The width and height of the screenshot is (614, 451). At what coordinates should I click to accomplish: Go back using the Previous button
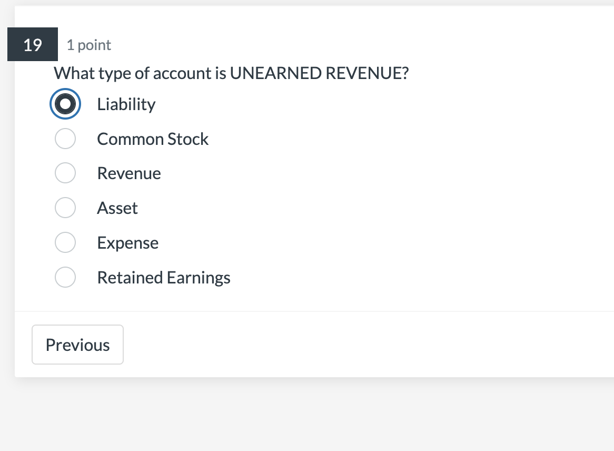coord(77,345)
